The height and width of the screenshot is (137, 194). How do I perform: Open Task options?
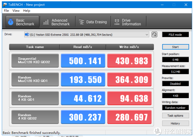(x=176, y=116)
